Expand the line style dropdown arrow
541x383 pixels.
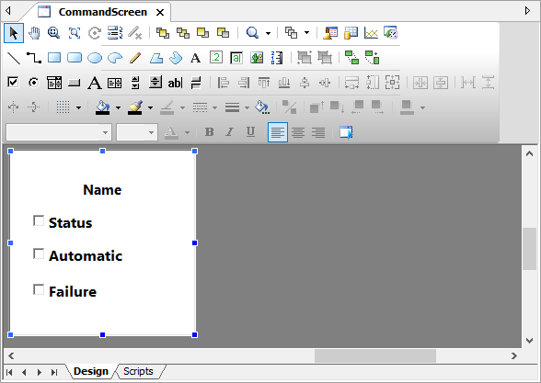tap(214, 107)
